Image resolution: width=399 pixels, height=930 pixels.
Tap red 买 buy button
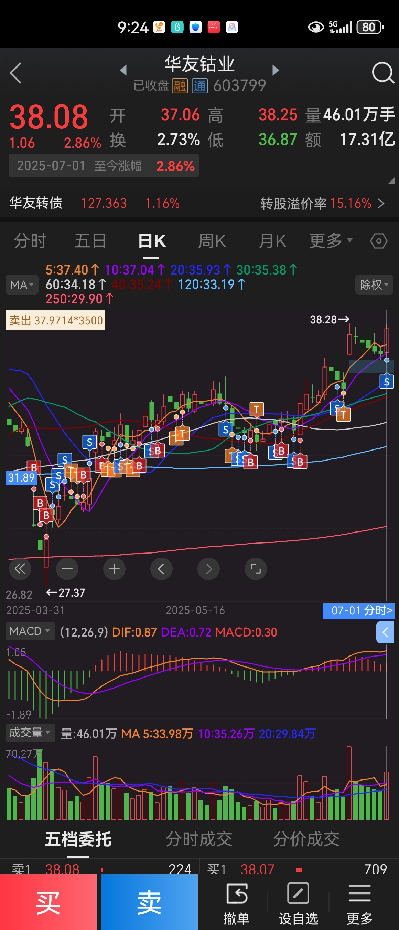tap(48, 902)
